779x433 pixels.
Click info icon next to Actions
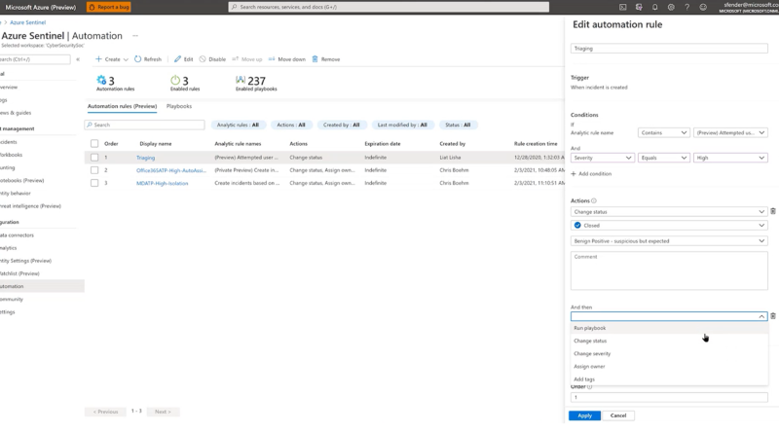click(594, 200)
